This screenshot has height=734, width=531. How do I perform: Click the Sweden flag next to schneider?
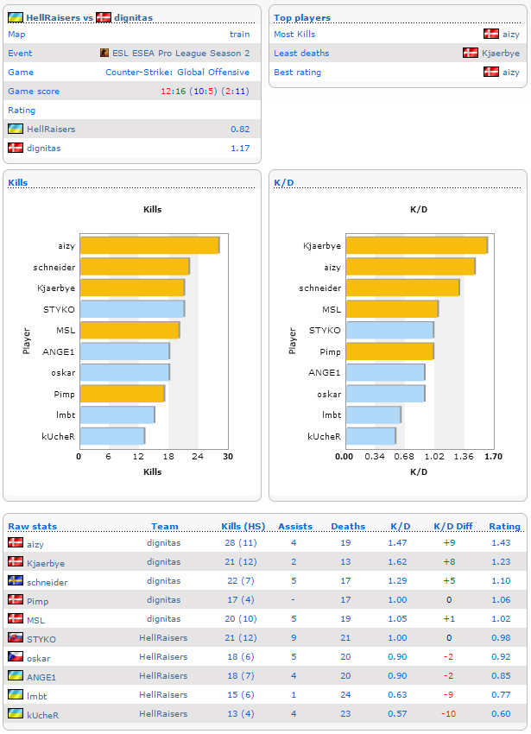pyautogui.click(x=16, y=580)
